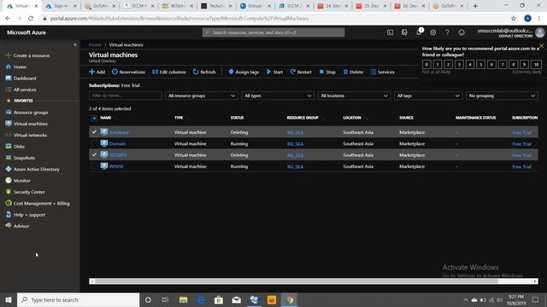Select rating 5 in survey
The width and height of the screenshot is (547, 307).
[480, 64]
